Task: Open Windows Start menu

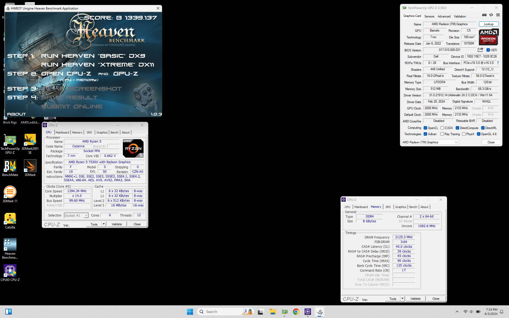Action: click(190, 312)
